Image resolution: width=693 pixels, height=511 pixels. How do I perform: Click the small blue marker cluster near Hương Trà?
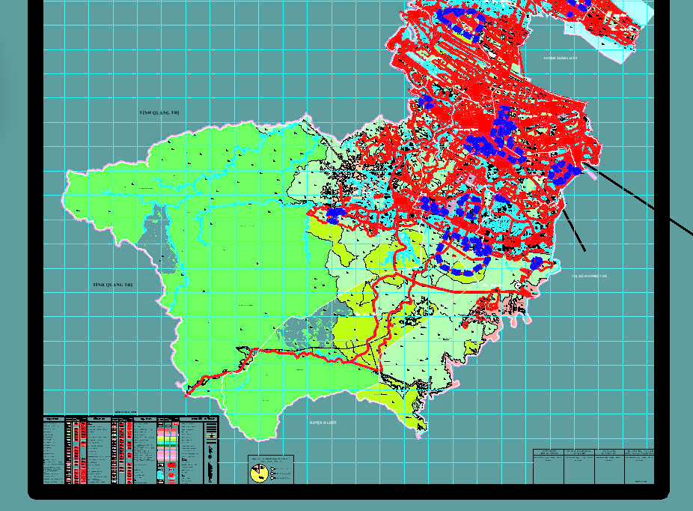(x=536, y=263)
